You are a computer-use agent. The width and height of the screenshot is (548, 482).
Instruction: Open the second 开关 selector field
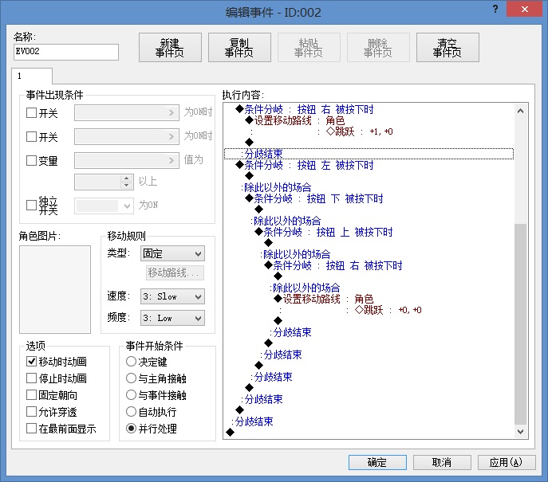127,136
